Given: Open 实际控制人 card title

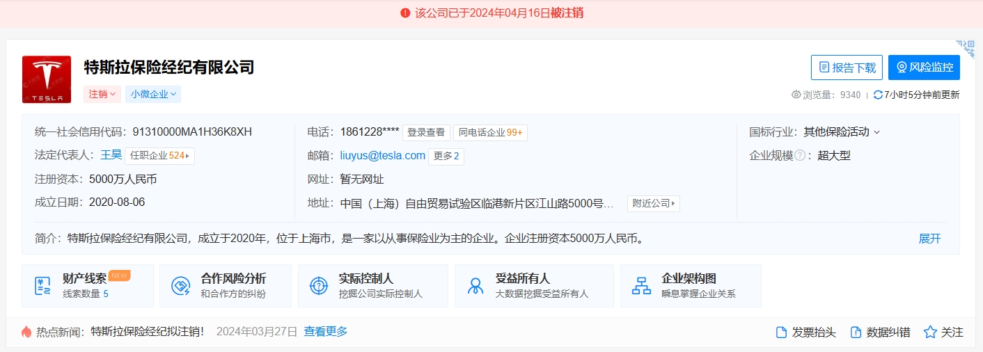Looking at the screenshot, I should tap(366, 278).
